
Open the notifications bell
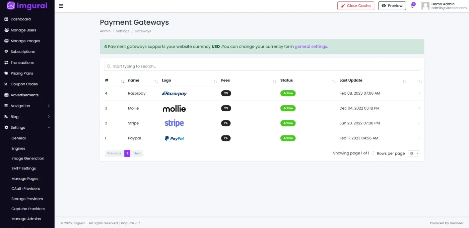(412, 6)
